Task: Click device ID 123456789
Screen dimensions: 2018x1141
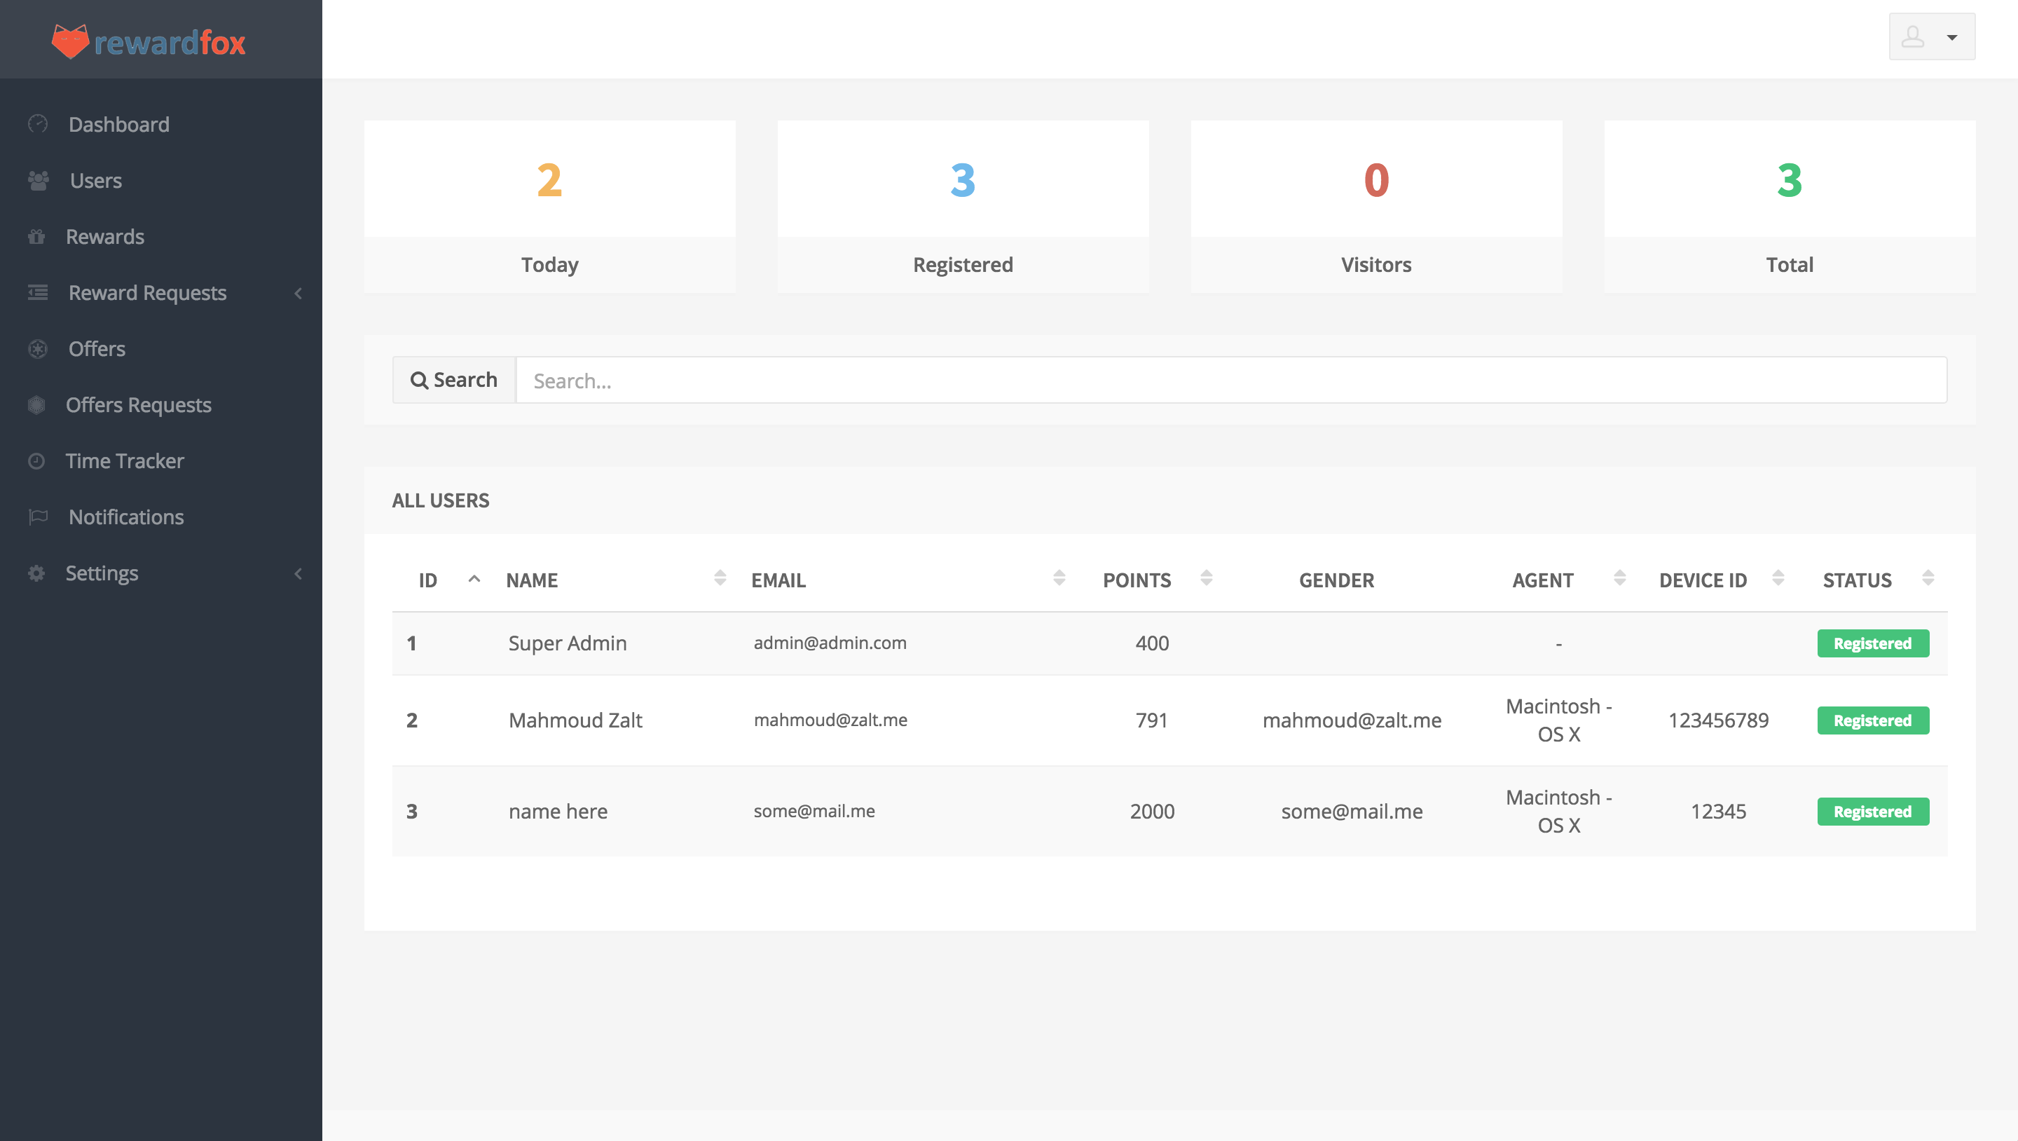Action: [1719, 720]
